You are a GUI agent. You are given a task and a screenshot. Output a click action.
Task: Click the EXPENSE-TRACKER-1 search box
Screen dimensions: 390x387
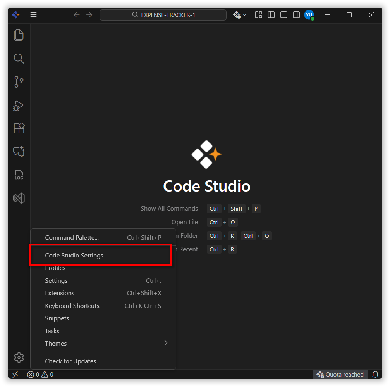(163, 15)
